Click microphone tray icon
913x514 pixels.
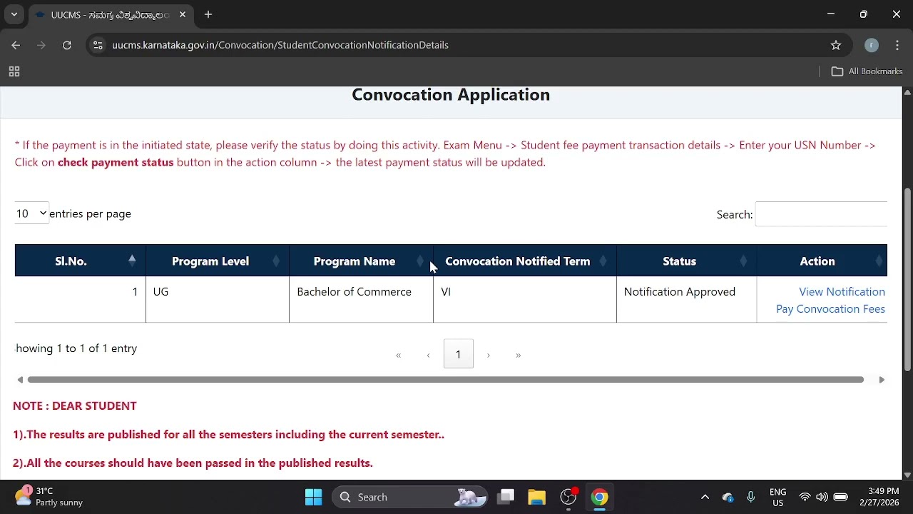pos(750,497)
